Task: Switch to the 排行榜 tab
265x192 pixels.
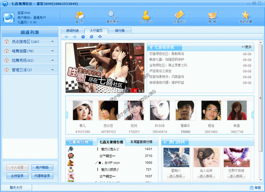Action: (x=120, y=31)
